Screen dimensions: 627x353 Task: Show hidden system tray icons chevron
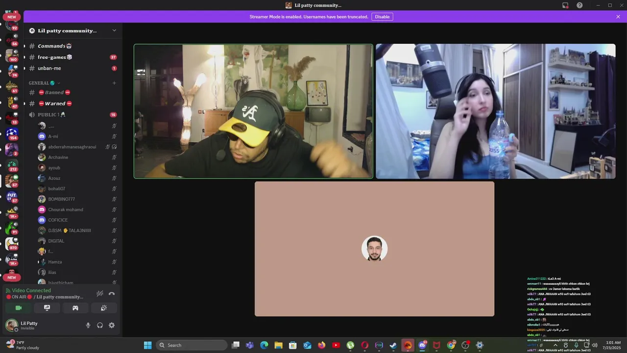555,345
